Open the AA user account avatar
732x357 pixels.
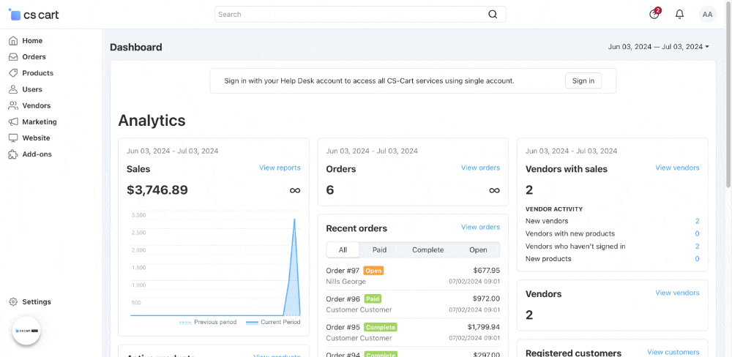tap(707, 14)
